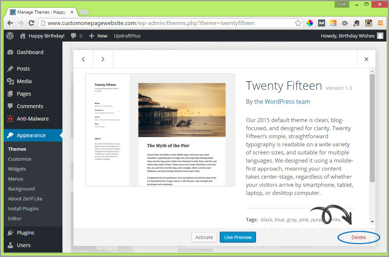Open the Menus submenu item
389x257 pixels.
point(16,179)
